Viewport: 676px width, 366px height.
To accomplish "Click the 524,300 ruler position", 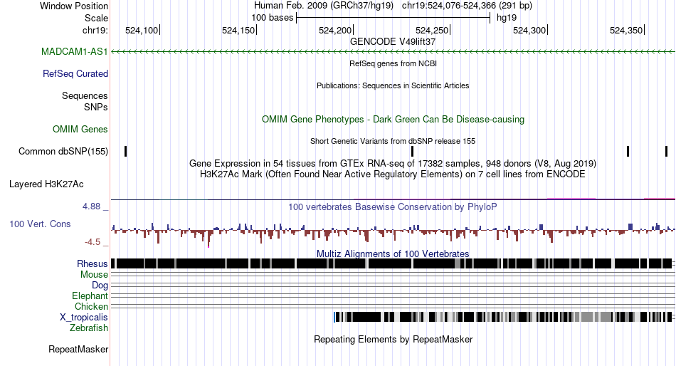I will pos(529,30).
